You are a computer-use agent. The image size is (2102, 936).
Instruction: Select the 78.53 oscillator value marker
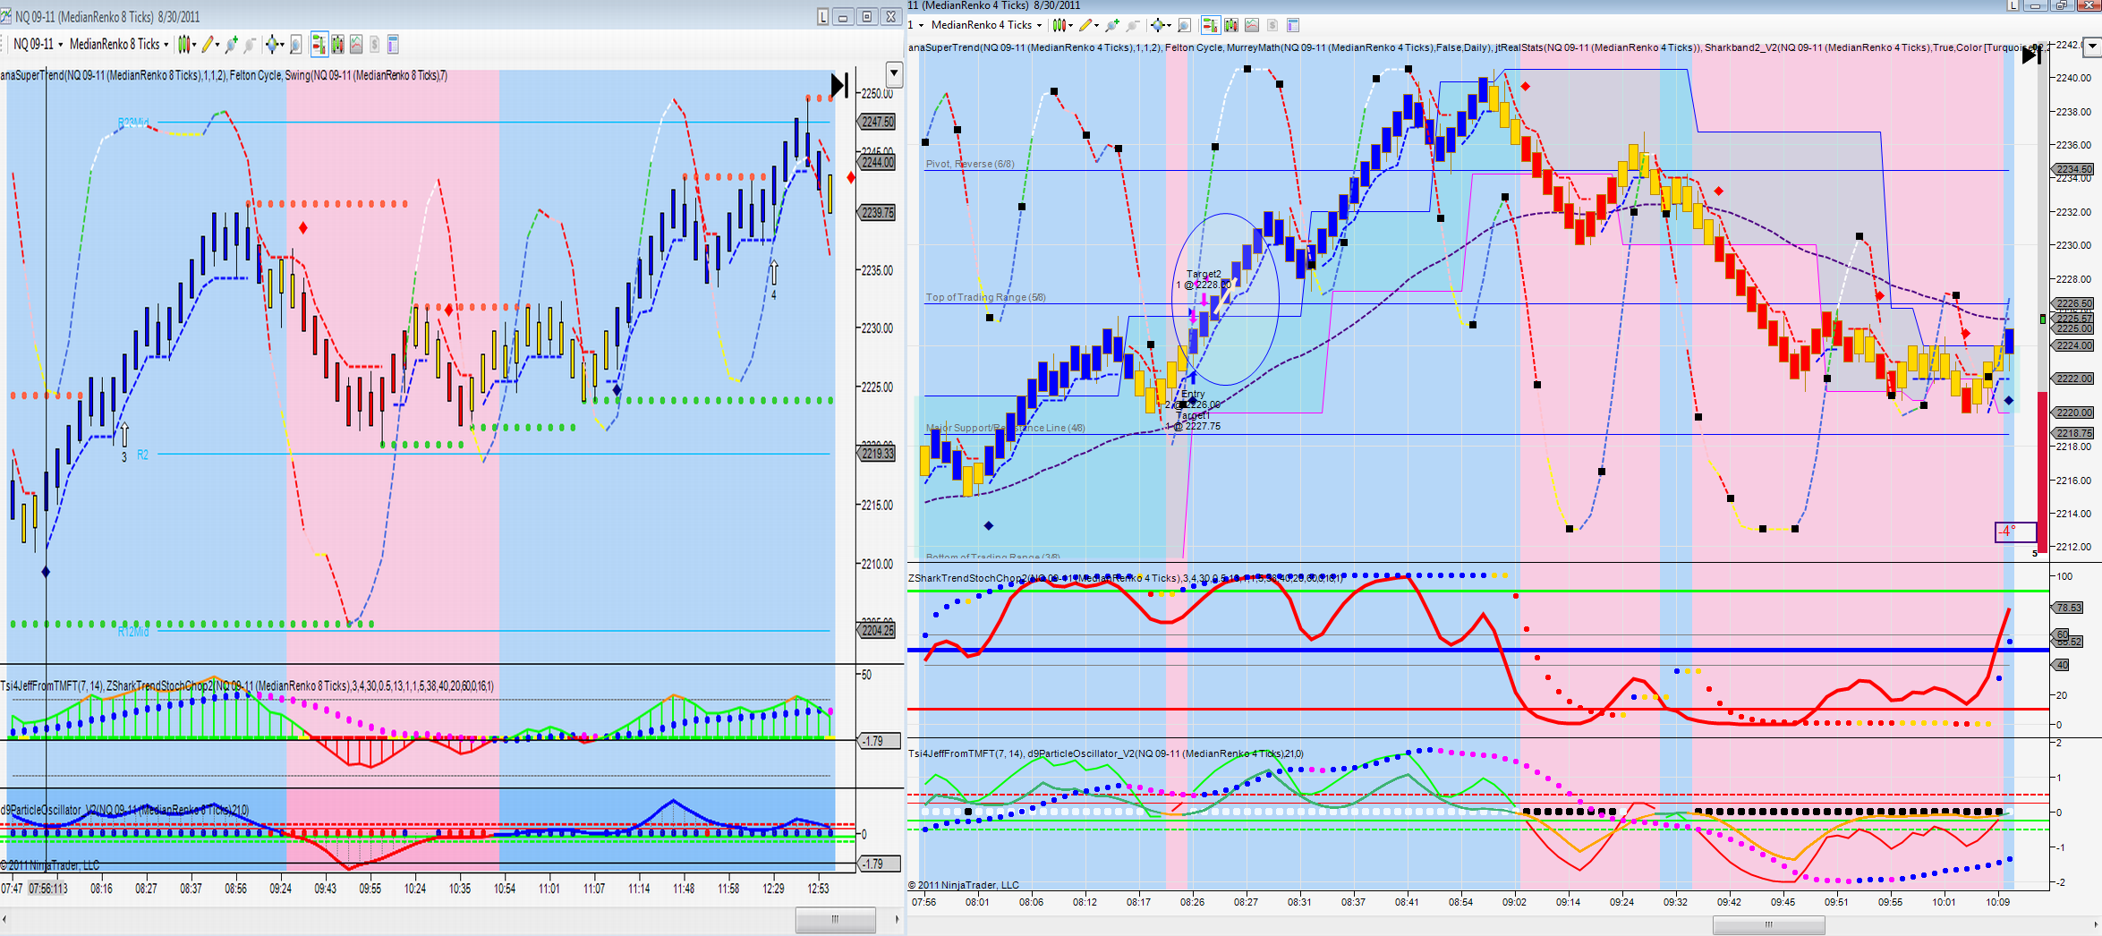(x=2068, y=608)
